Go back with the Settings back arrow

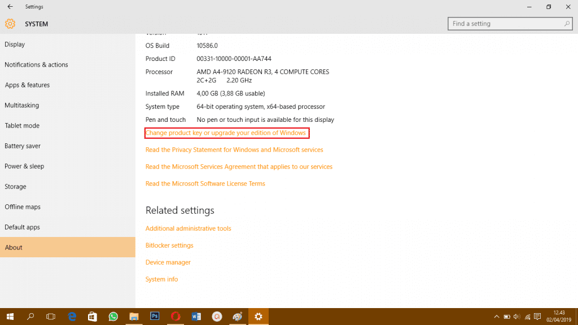coord(10,7)
